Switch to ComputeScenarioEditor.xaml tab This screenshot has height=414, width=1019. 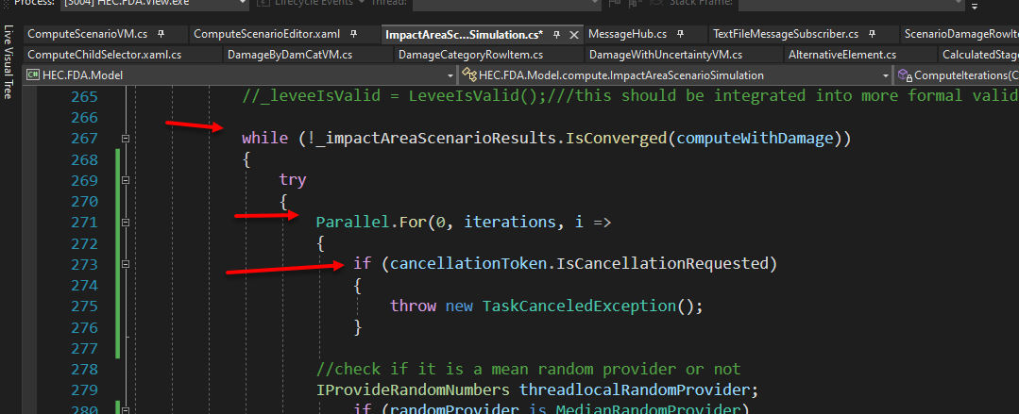point(266,34)
